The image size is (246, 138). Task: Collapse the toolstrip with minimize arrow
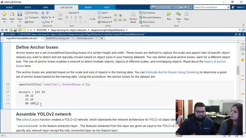(x=243, y=25)
